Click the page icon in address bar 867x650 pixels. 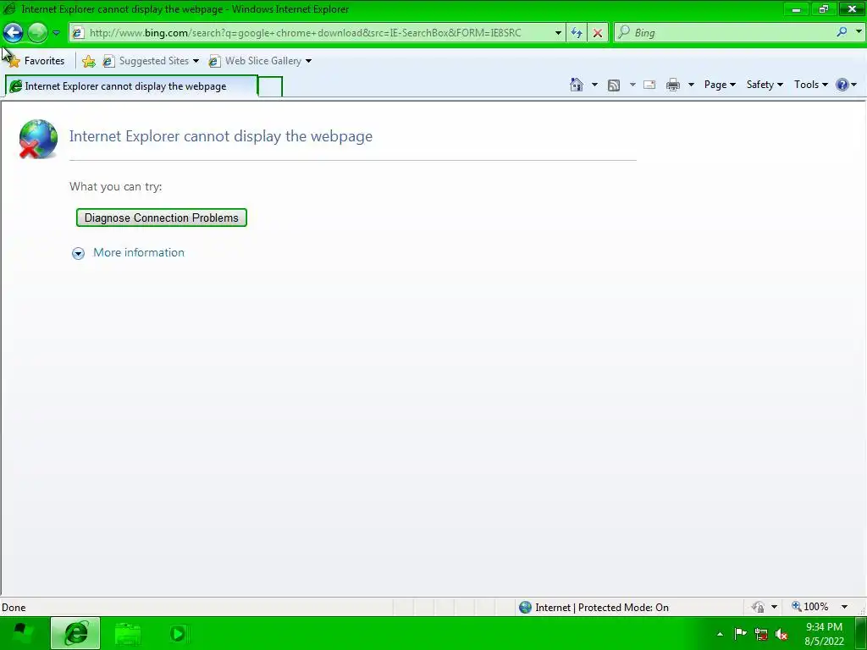click(78, 33)
